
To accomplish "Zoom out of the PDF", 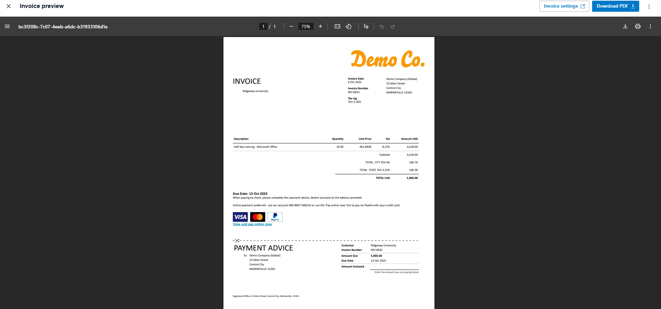I will (291, 27).
